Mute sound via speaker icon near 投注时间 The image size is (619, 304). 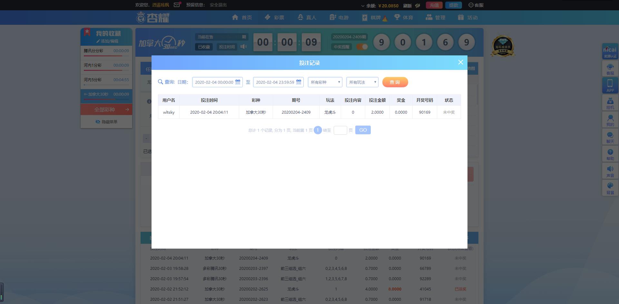pos(243,47)
